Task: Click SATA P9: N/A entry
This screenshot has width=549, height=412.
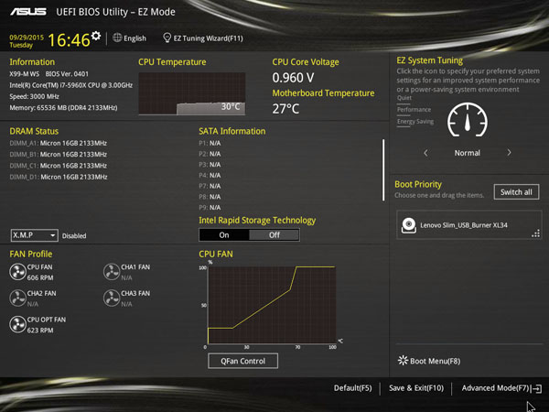Action: point(210,208)
